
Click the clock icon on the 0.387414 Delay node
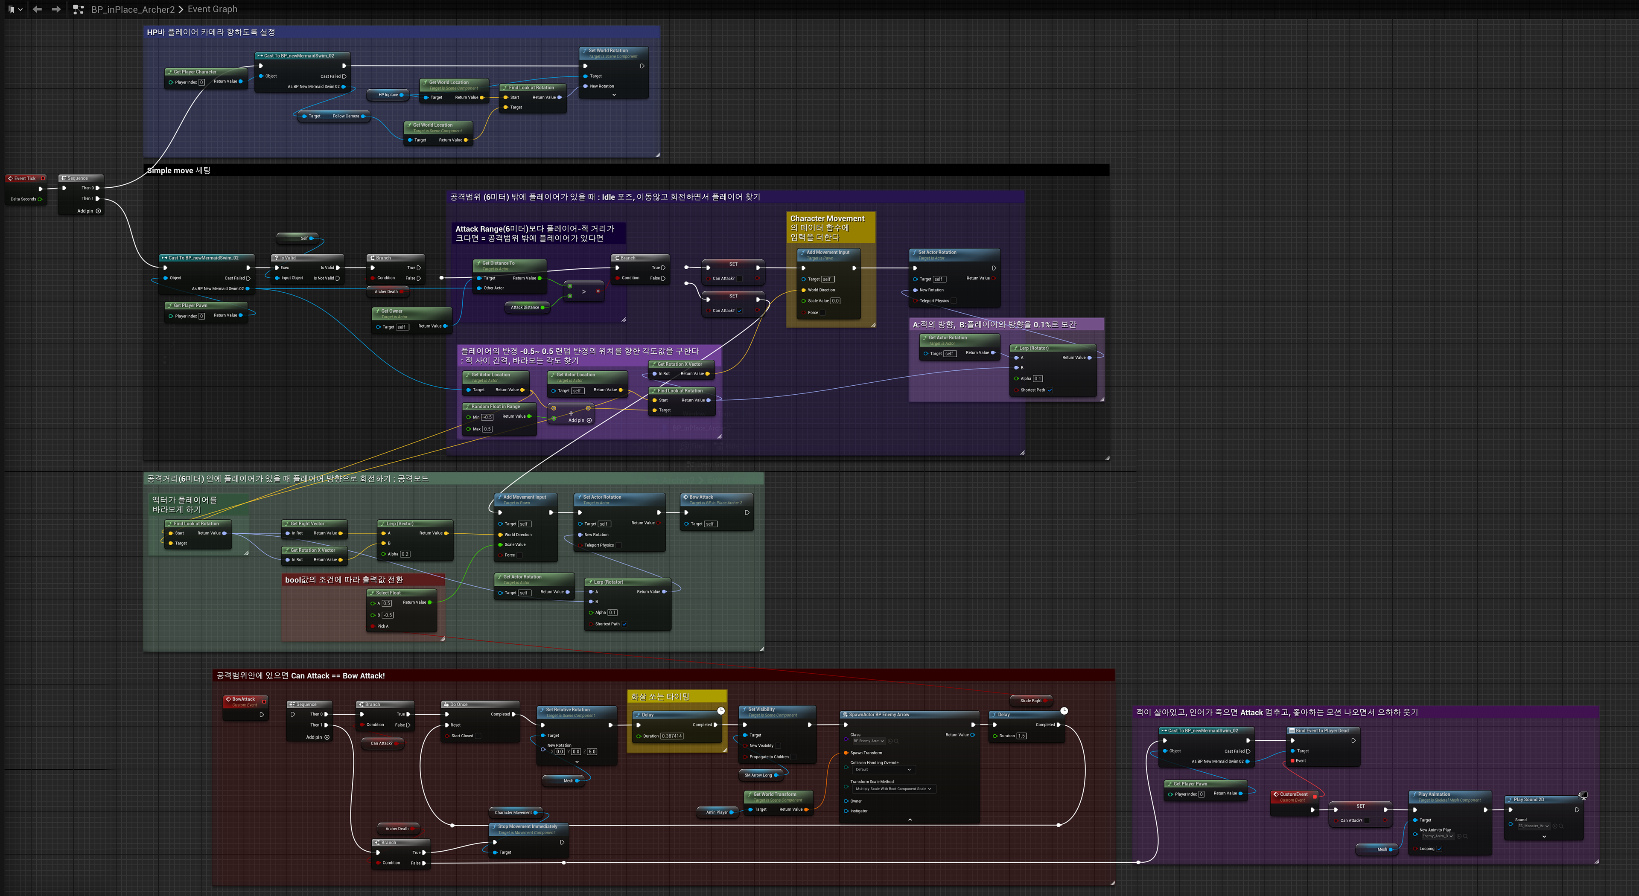(721, 710)
